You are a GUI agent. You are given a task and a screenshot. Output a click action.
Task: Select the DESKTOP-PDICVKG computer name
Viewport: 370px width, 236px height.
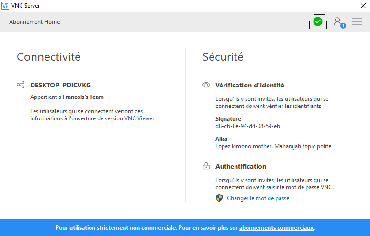(x=60, y=85)
